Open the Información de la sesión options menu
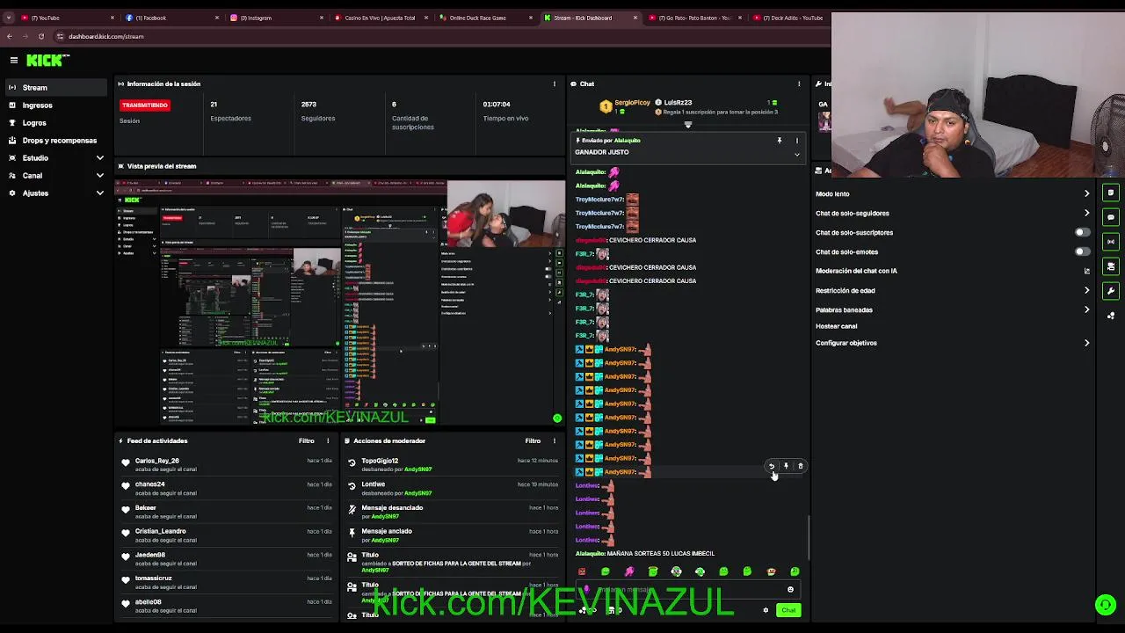 [x=554, y=84]
